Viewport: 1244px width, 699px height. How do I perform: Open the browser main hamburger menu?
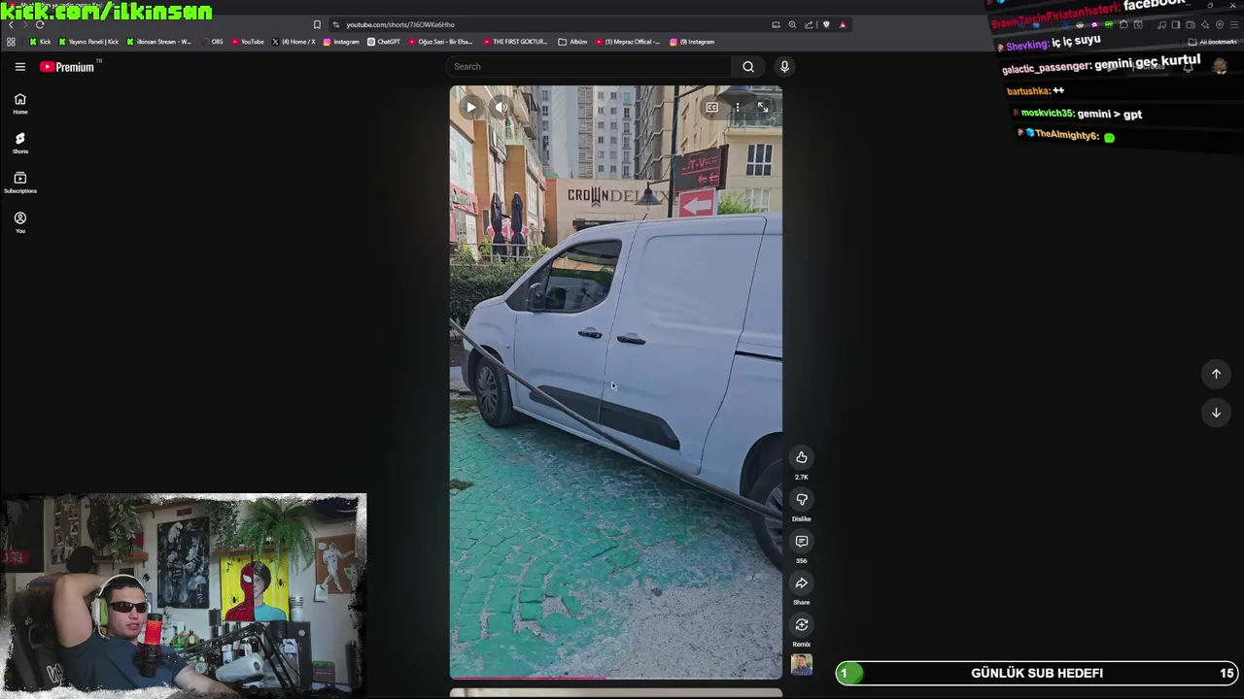1233,24
